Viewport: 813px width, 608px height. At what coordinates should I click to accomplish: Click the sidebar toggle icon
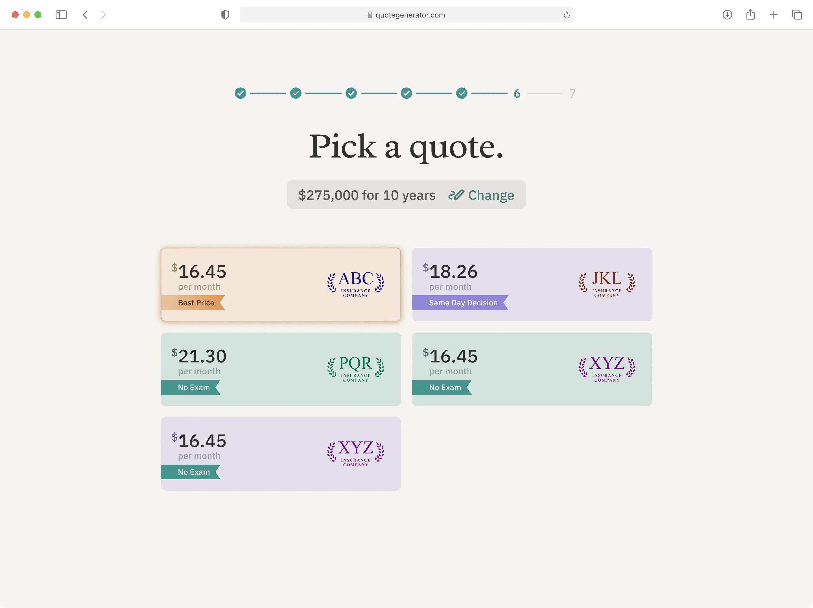click(61, 15)
